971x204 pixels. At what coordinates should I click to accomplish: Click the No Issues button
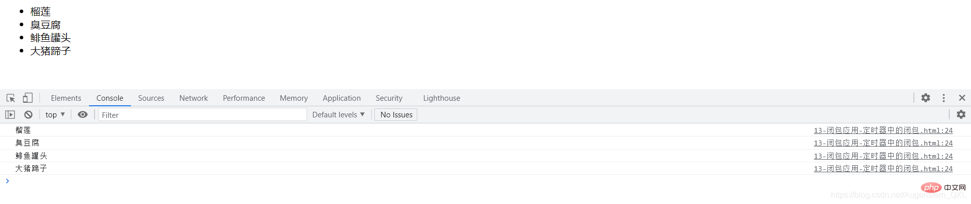(396, 115)
